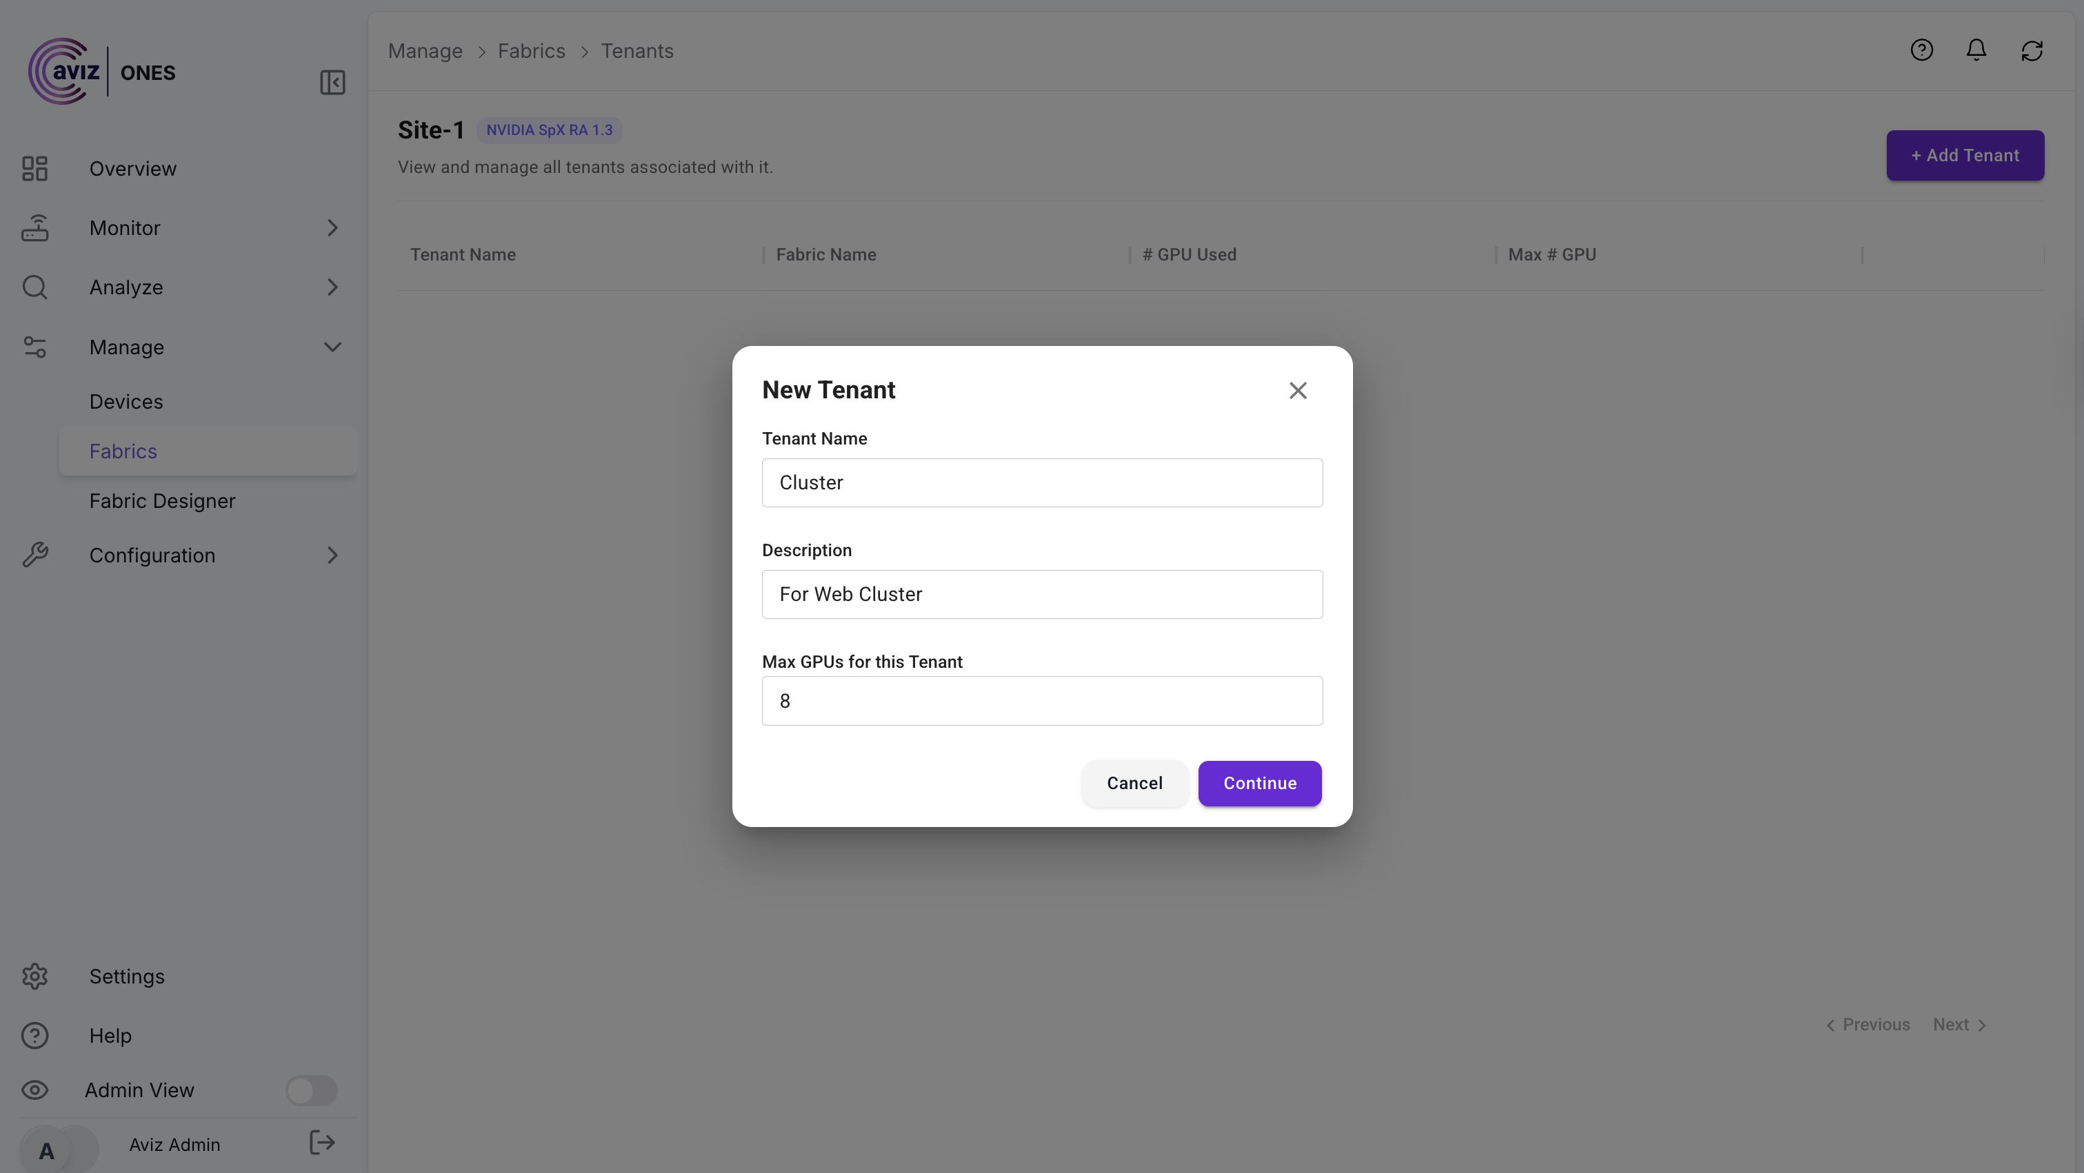The width and height of the screenshot is (2084, 1173).
Task: Click the Fabrics breadcrumb link
Action: [x=532, y=51]
